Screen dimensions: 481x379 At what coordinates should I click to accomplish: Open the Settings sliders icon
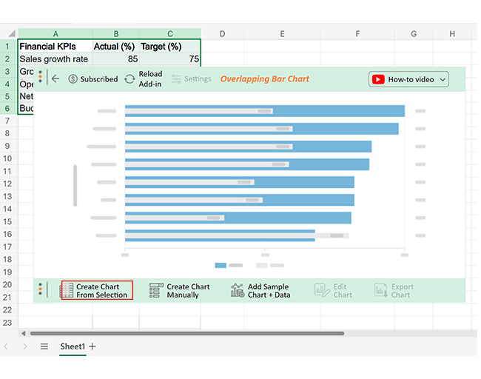(x=176, y=79)
